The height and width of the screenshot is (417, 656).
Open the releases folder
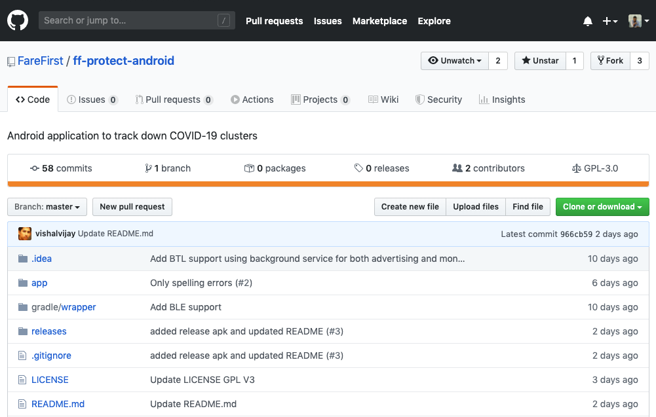click(49, 331)
